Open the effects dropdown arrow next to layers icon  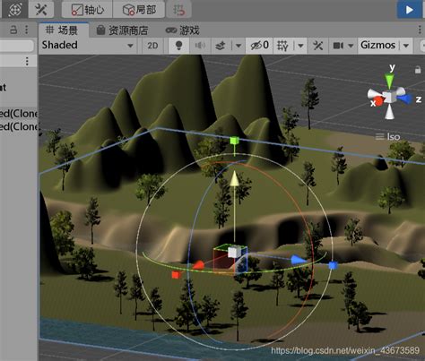point(239,46)
